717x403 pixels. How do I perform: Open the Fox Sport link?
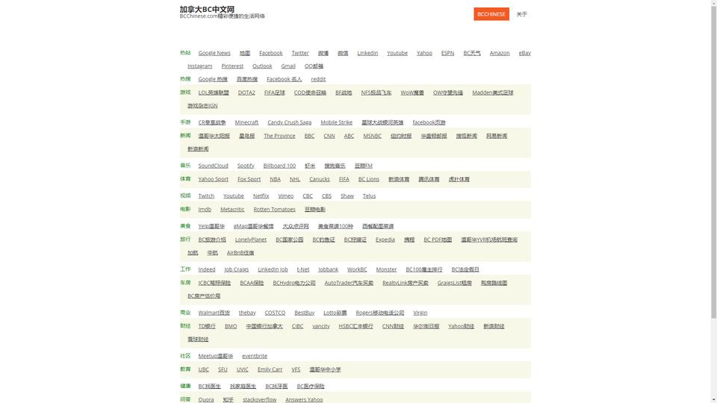click(x=249, y=179)
